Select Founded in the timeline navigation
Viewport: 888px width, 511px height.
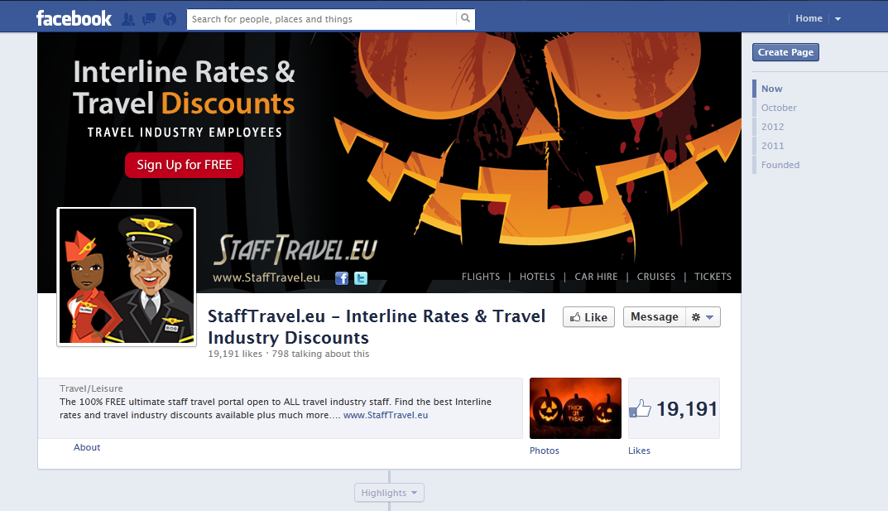780,165
